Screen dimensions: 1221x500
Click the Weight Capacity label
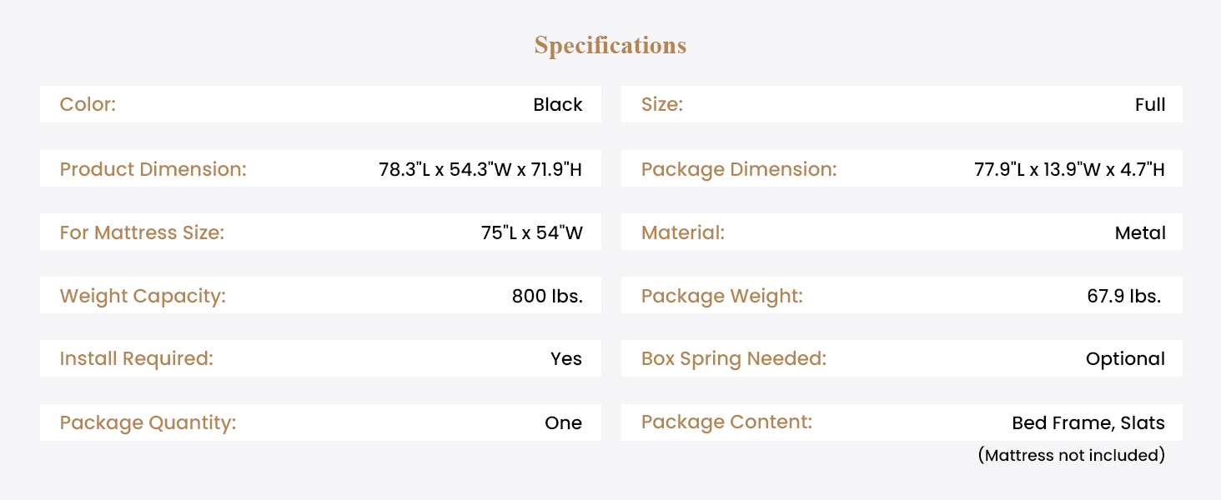143,296
